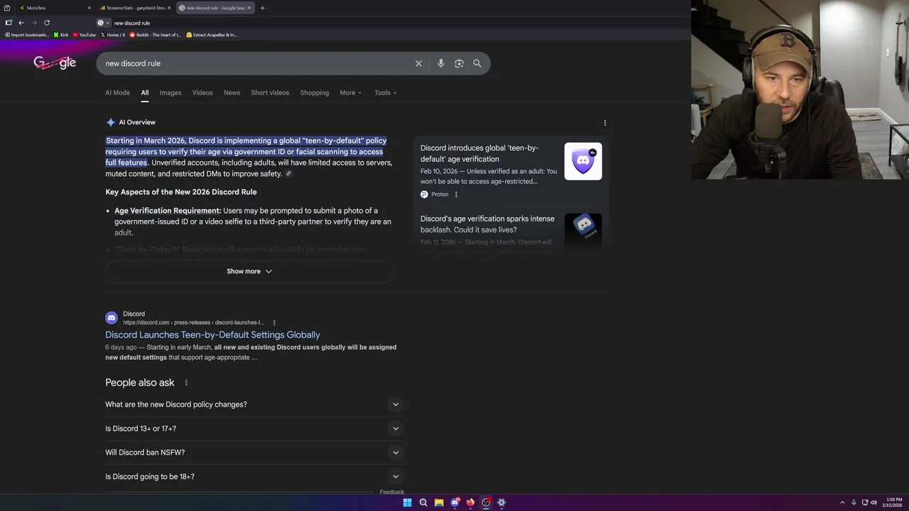Close the More/less tab
Image resolution: width=909 pixels, height=511 pixels.
click(x=89, y=8)
